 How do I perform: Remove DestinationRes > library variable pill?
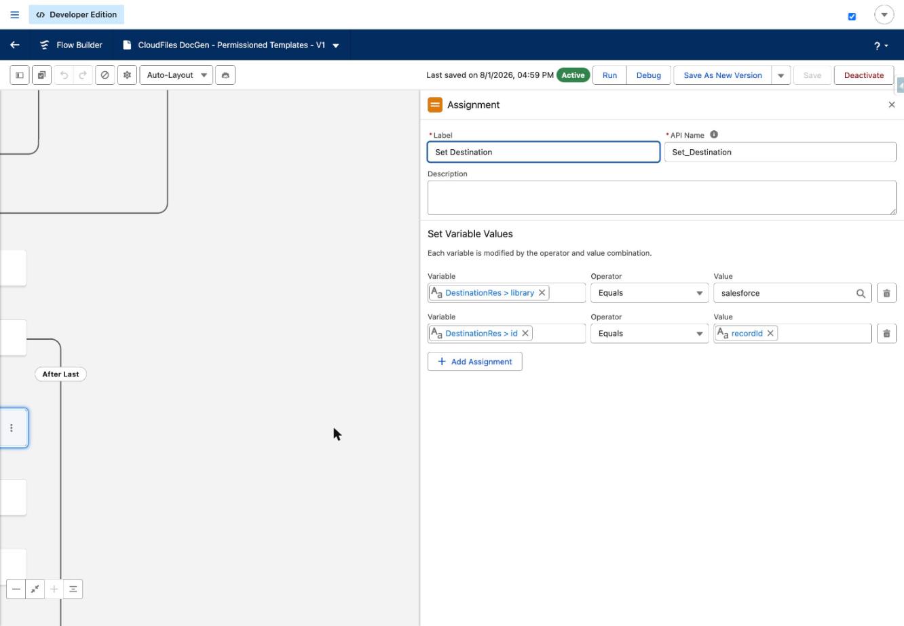[x=542, y=293]
